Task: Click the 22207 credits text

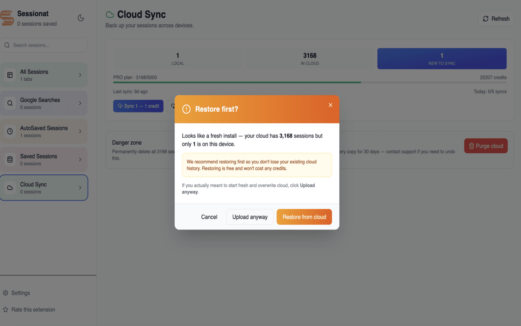Action: click(x=493, y=77)
